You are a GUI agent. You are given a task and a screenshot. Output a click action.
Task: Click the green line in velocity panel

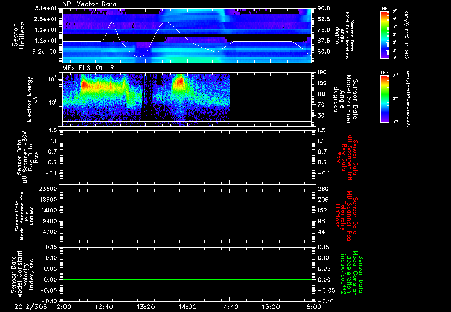tap(187, 279)
